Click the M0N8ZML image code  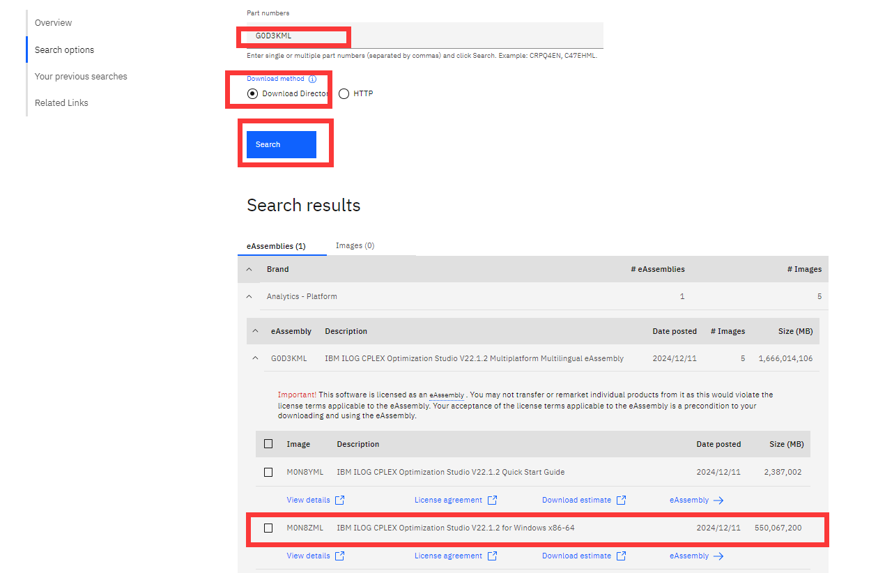click(305, 528)
